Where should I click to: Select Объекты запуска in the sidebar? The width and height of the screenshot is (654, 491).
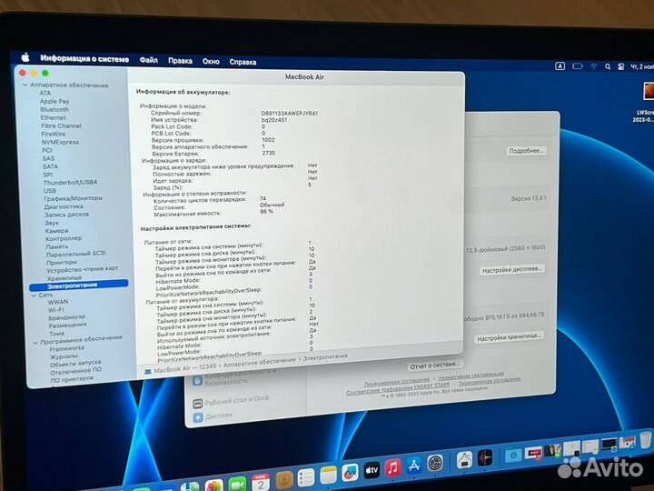(75, 363)
